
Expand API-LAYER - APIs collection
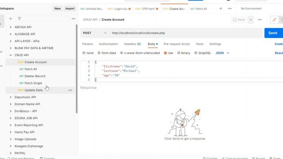click(x=11, y=41)
